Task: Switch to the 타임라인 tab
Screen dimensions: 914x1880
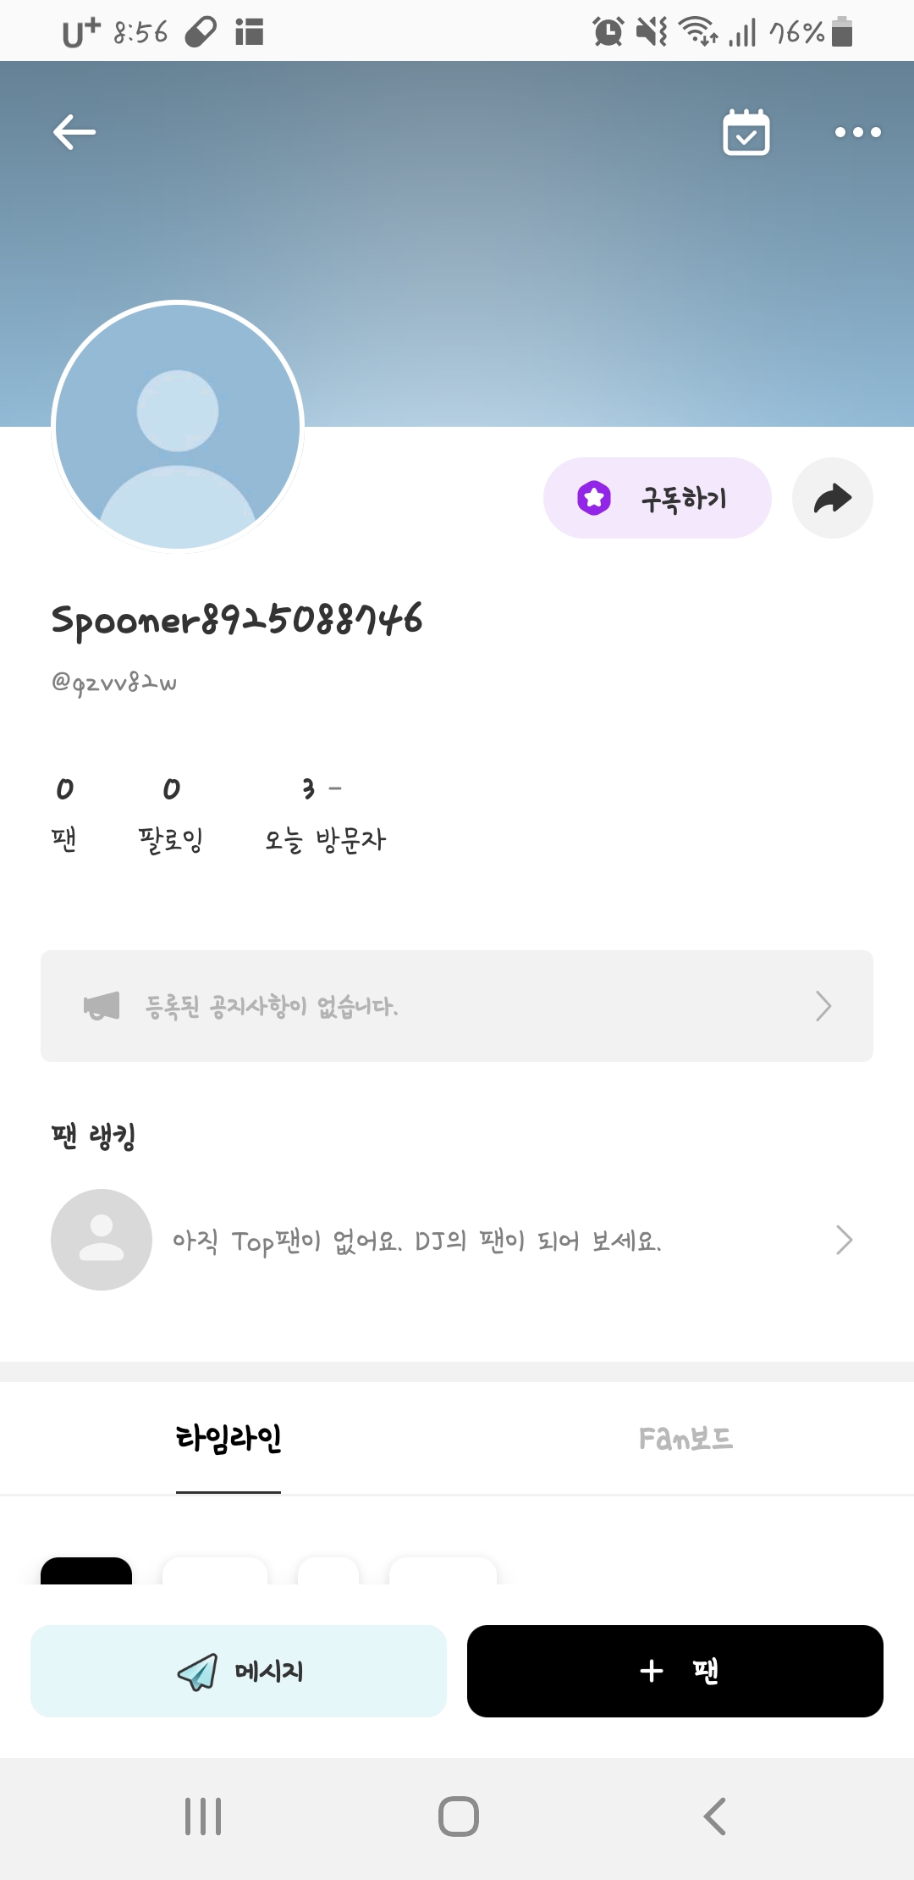Action: (228, 1438)
